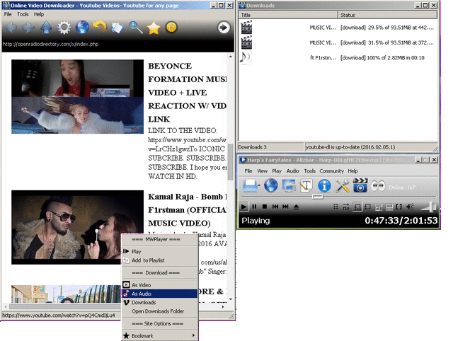
Task: Open the player's View menu
Action: pos(262,171)
